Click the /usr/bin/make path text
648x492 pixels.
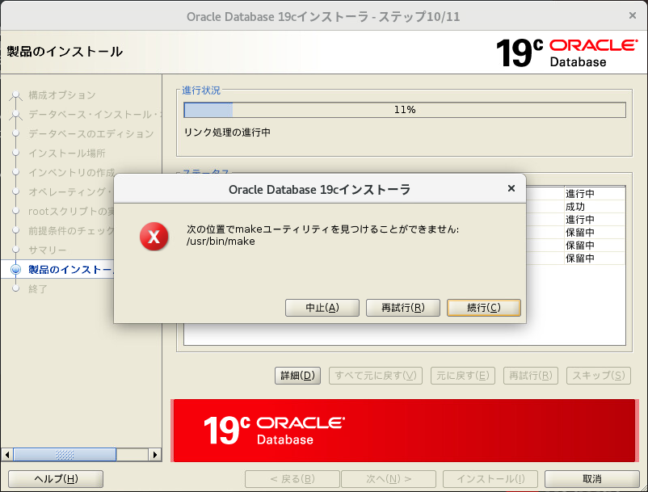[x=221, y=242]
